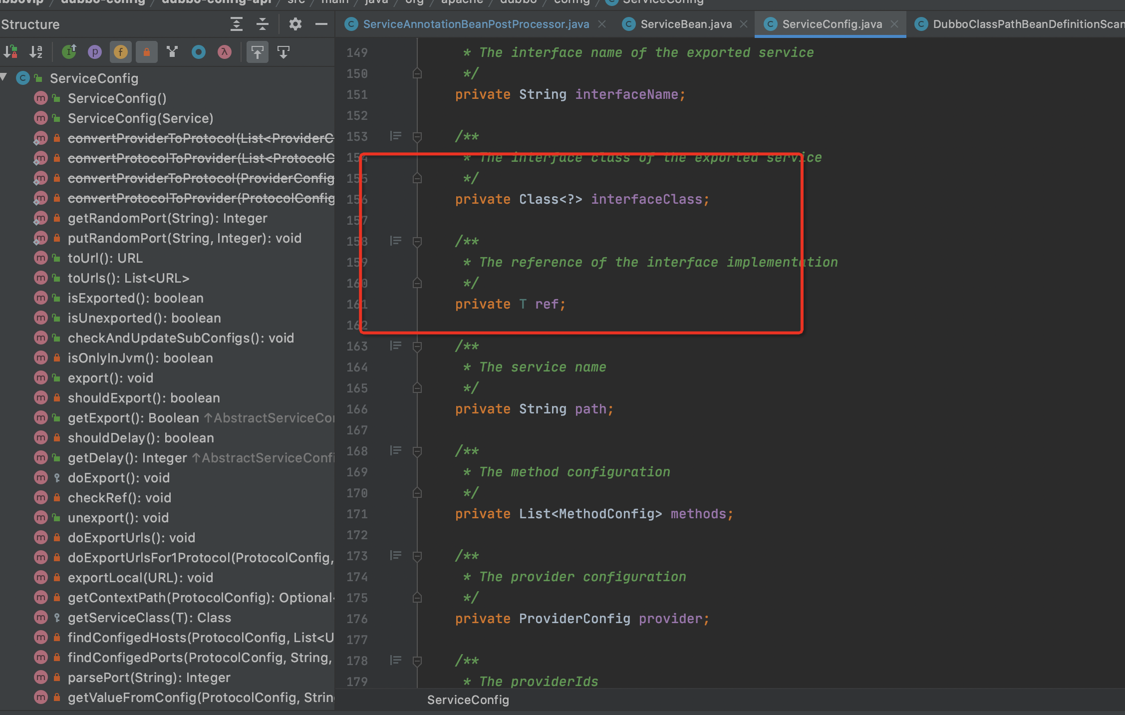Toggle rendered doc view at line 178

[396, 660]
